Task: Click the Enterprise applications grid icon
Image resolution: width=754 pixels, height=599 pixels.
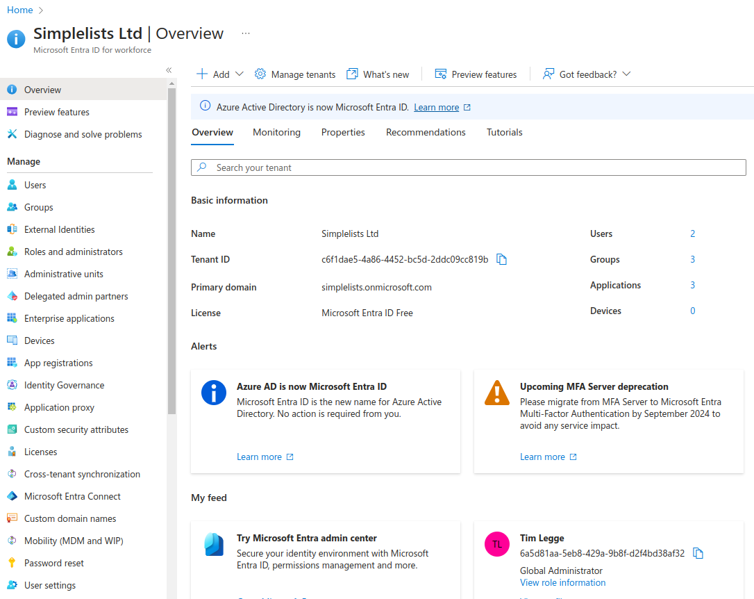Action: pos(12,318)
